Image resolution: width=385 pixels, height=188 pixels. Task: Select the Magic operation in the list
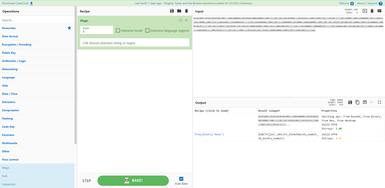[37, 168]
